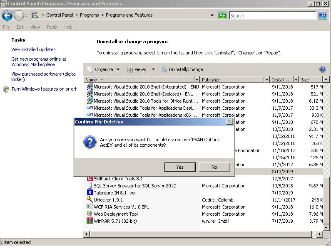Viewport: 331px width, 246px height.
Task: Click the Uninstall/Change toolbar button
Action: coord(182,69)
